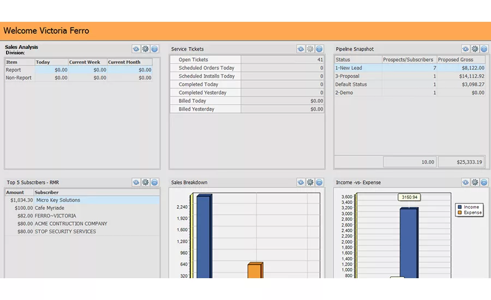Click the pipeline total count 10.00 field
The height and width of the screenshot is (300, 491).
pos(410,162)
